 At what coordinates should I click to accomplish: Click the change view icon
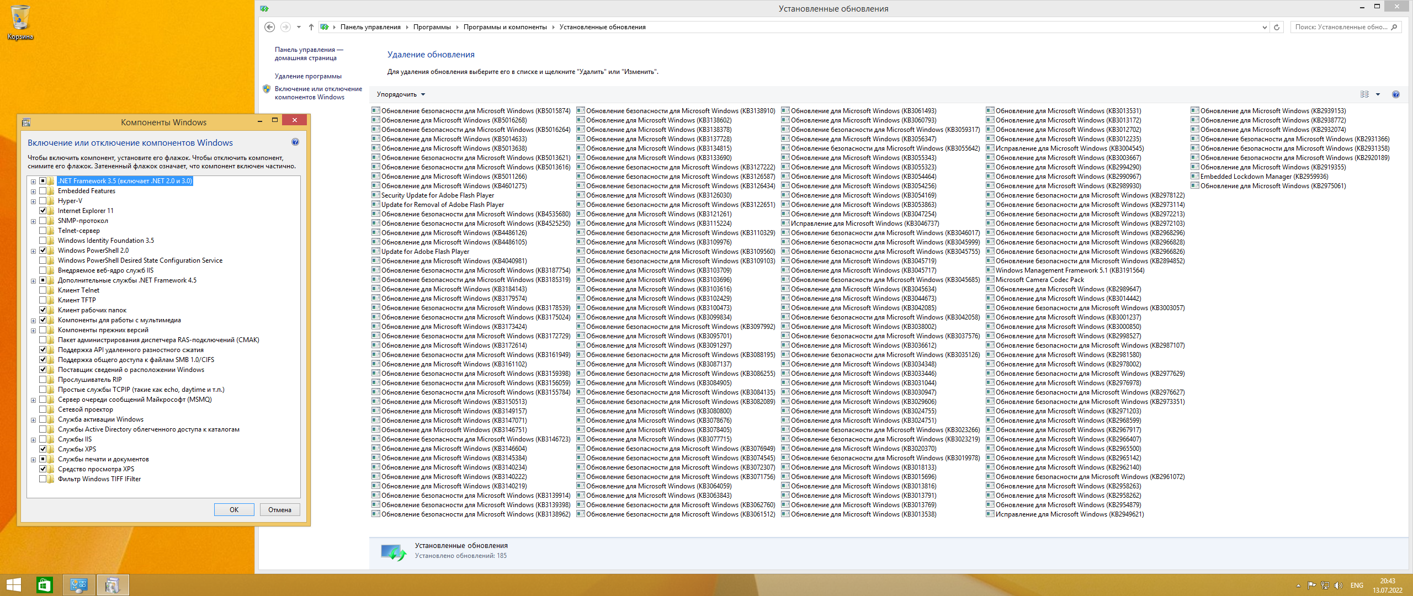(x=1364, y=94)
